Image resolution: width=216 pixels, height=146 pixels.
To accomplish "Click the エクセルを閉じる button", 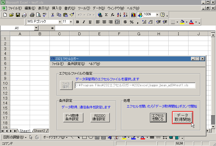I will coord(158,117).
